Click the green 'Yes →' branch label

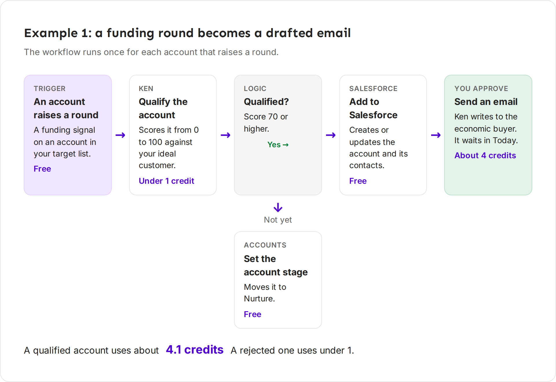(x=278, y=144)
